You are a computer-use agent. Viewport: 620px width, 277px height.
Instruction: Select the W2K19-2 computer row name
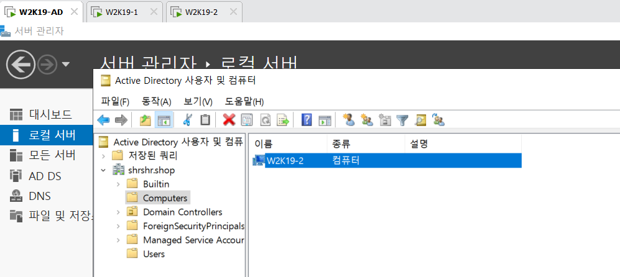[x=285, y=160]
